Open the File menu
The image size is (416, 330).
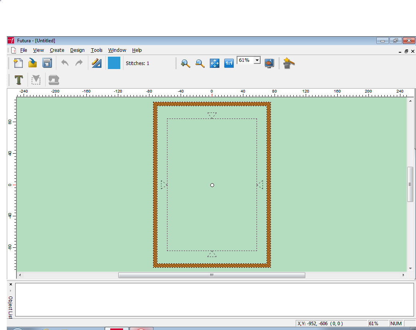(x=24, y=50)
